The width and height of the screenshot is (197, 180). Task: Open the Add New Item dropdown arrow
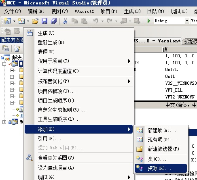pos(28,21)
